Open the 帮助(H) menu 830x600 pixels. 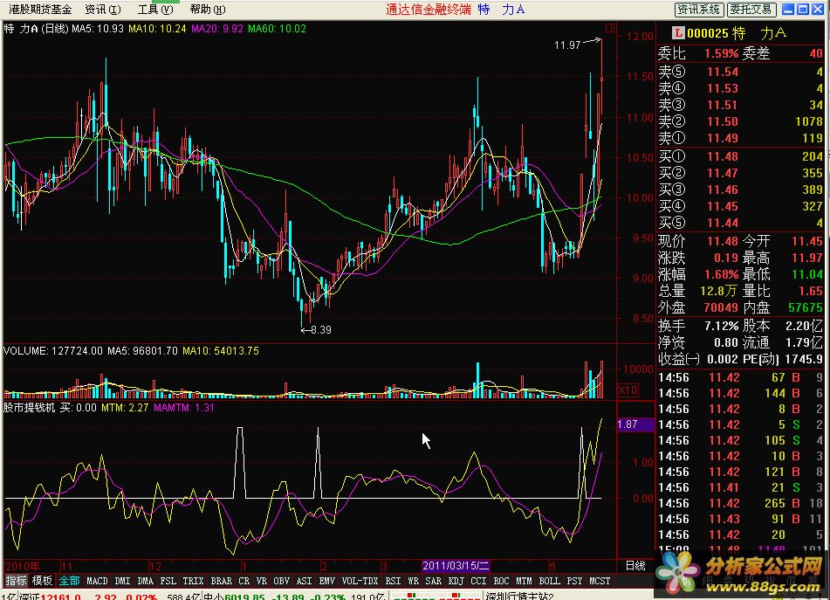pyautogui.click(x=208, y=9)
